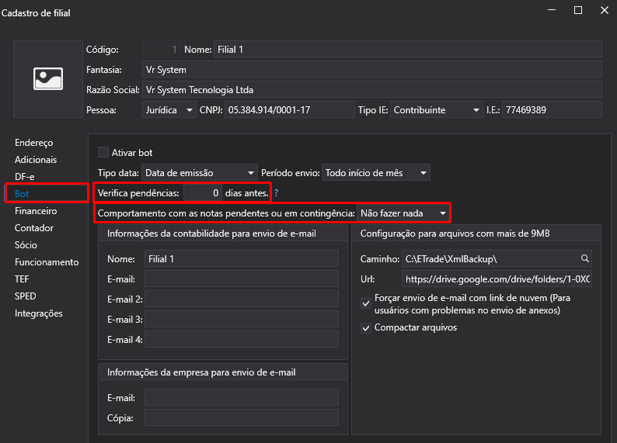Click the Verifica pendências days field

(203, 193)
